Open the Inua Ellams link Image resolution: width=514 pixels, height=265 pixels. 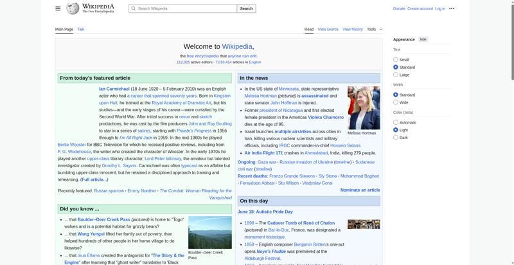pos(89,255)
